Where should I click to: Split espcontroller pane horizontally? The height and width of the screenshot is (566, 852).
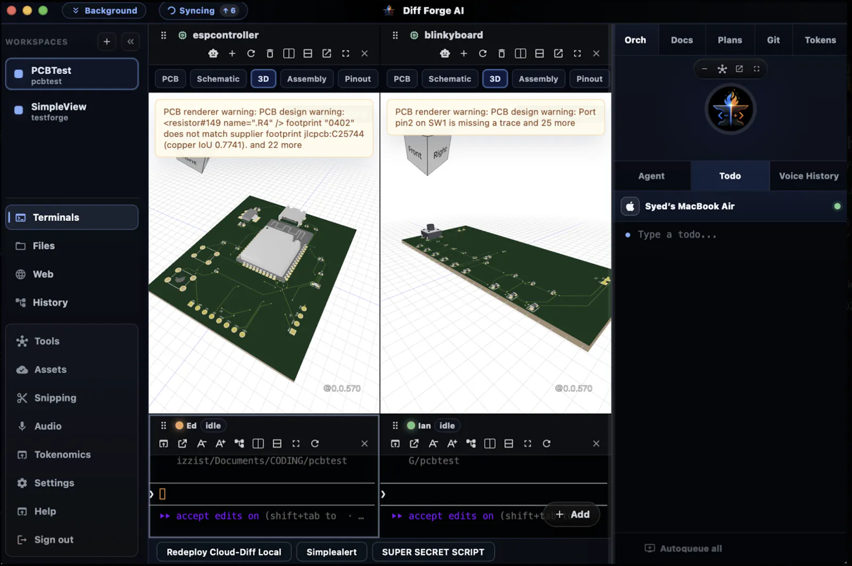[x=308, y=53]
